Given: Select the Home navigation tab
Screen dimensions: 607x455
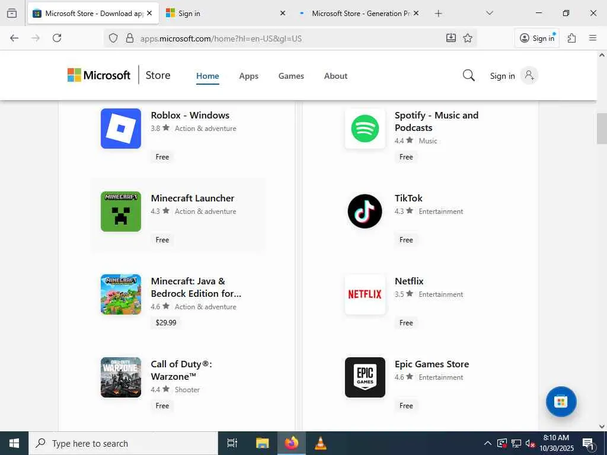Looking at the screenshot, I should [x=207, y=76].
